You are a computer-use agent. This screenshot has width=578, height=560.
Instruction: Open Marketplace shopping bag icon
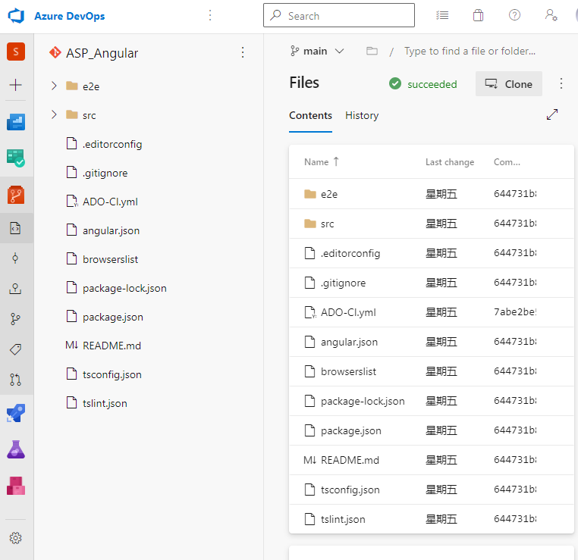pos(478,15)
